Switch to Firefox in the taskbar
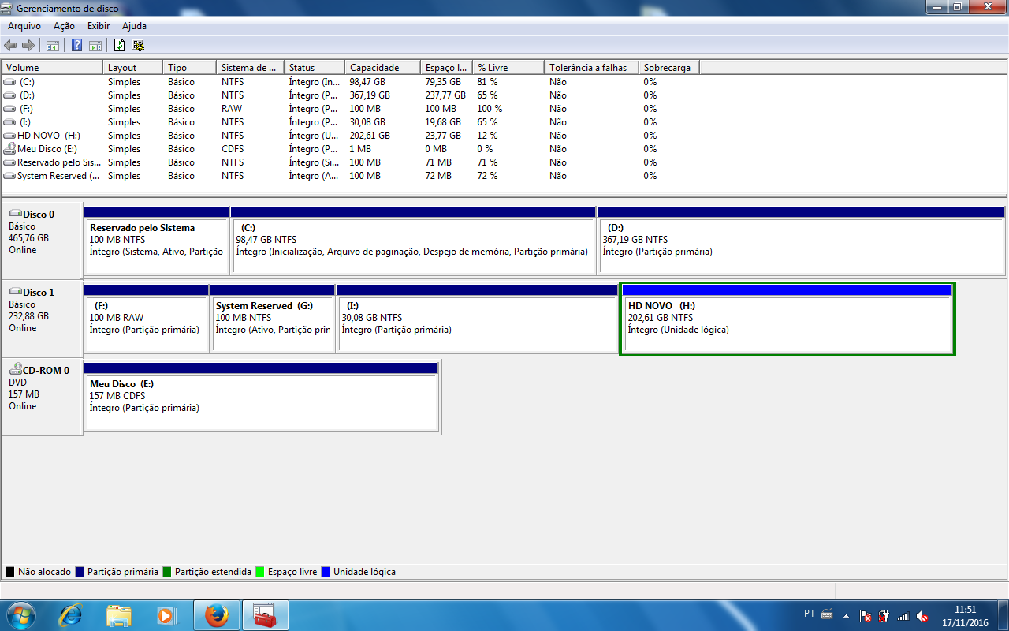Image resolution: width=1009 pixels, height=631 pixels. click(x=217, y=615)
